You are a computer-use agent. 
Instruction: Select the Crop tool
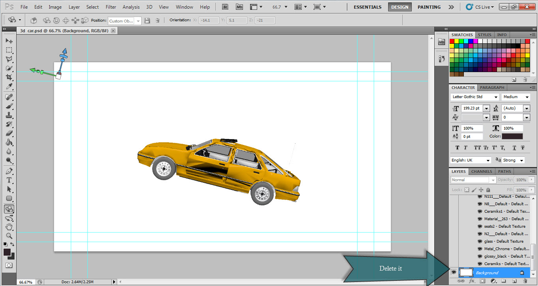pos(9,78)
